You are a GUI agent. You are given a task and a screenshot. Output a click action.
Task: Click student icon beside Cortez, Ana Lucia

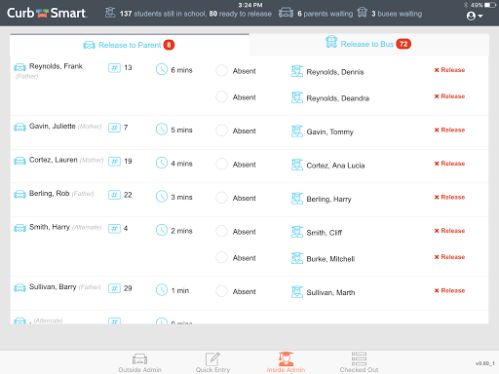pos(297,165)
